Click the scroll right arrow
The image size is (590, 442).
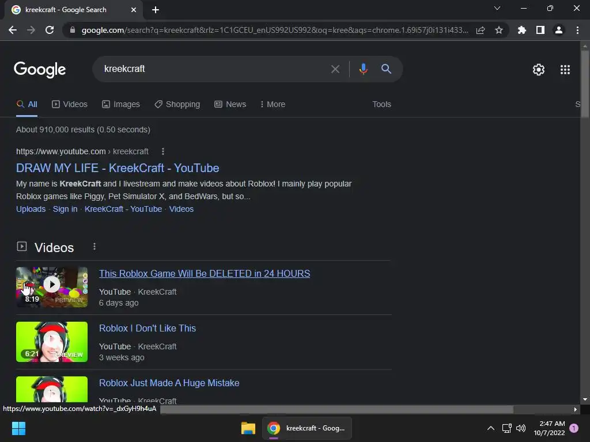coord(576,409)
